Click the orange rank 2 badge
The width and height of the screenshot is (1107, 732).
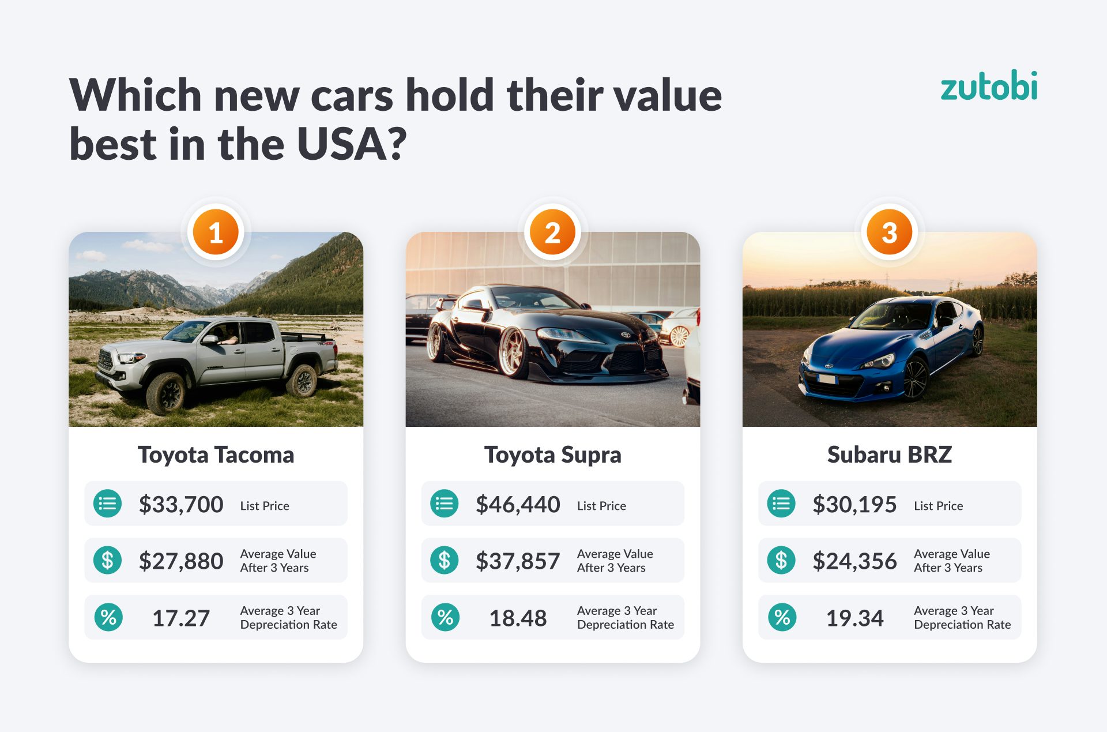pyautogui.click(x=552, y=232)
